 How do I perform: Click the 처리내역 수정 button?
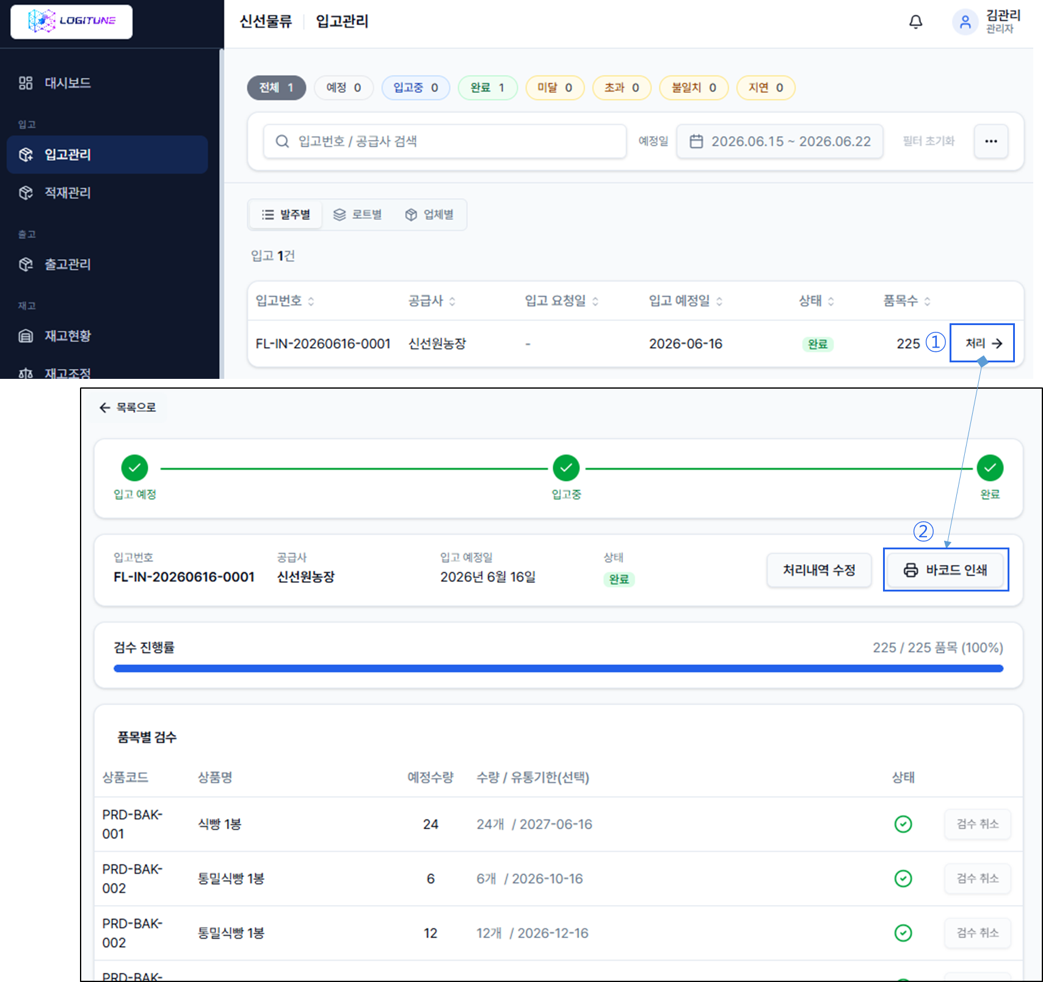point(819,570)
